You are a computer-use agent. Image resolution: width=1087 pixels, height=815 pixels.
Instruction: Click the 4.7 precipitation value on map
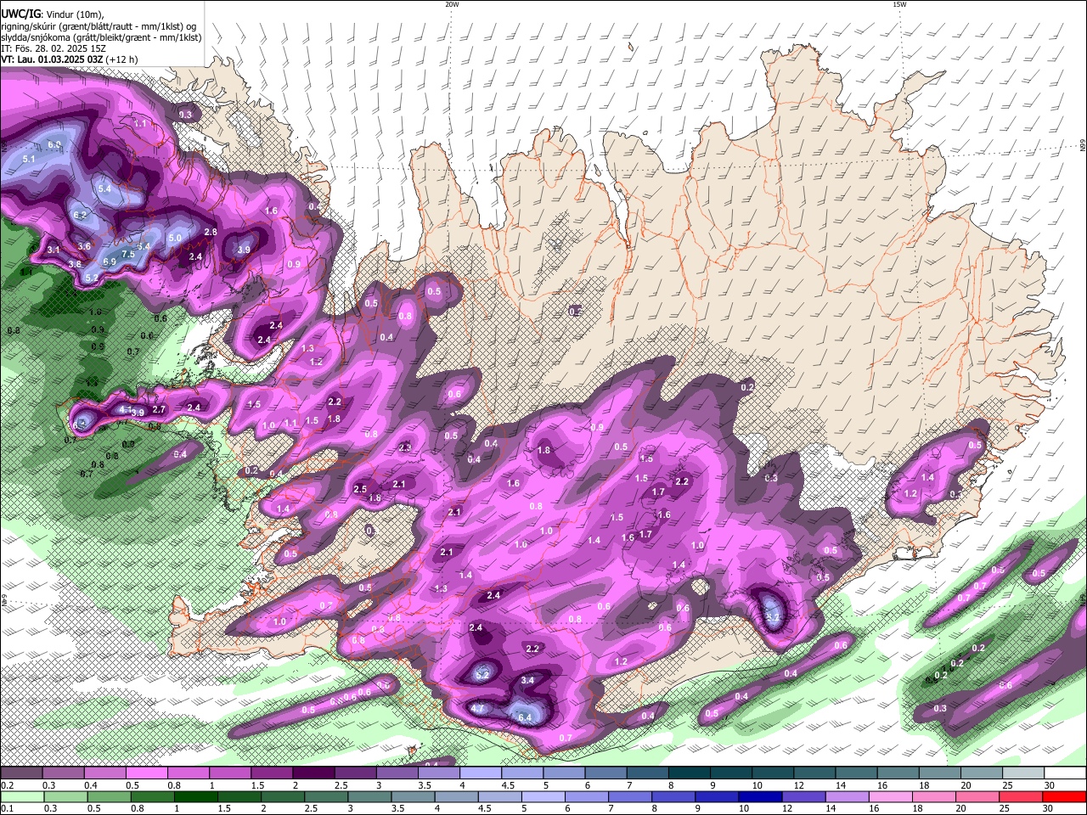click(x=477, y=708)
